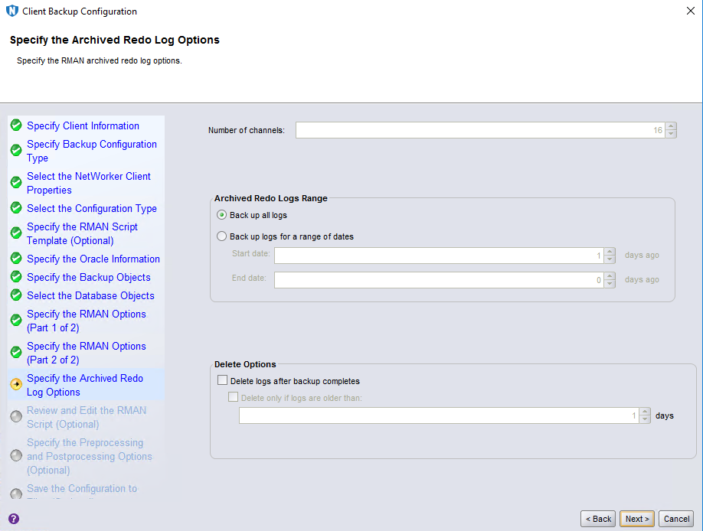Choose Back up logs for a range of dates
The height and width of the screenshot is (531, 703).
[222, 236]
